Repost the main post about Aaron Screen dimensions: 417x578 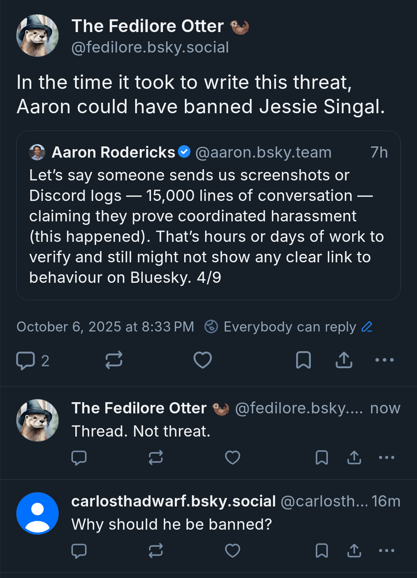(114, 360)
